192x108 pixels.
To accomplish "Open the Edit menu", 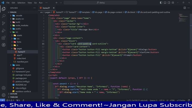I will pyautogui.click(x=13, y=3).
